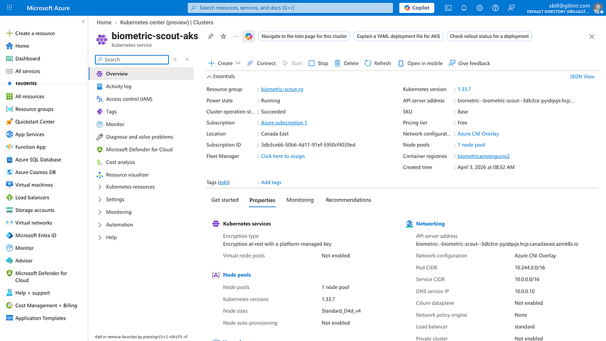Open Kubernetes version 1.33.7 link
Viewport: 606px width, 341px height.
pos(464,89)
